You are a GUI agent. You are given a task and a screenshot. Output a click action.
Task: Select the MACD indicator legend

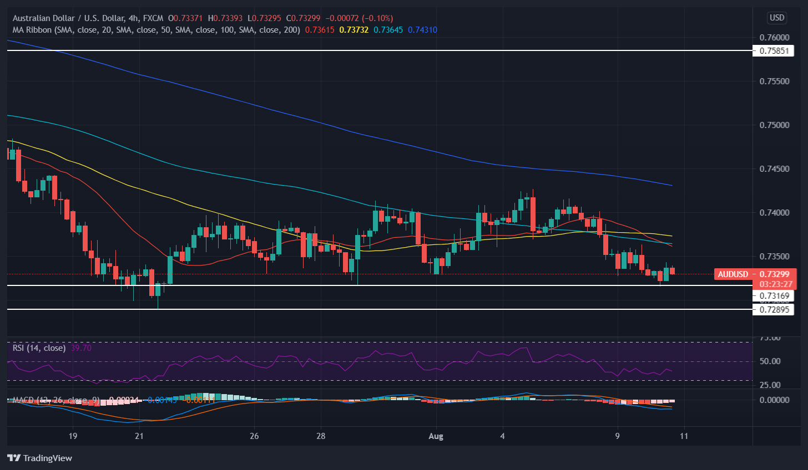pyautogui.click(x=55, y=400)
